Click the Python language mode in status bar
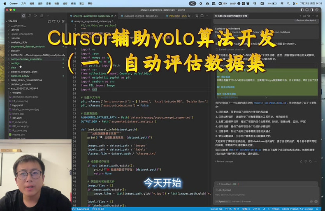This screenshot has width=325, height=211. point(276,209)
